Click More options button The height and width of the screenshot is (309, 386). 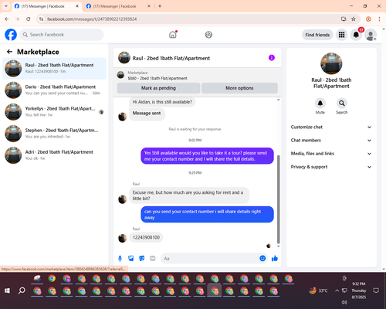tap(239, 88)
